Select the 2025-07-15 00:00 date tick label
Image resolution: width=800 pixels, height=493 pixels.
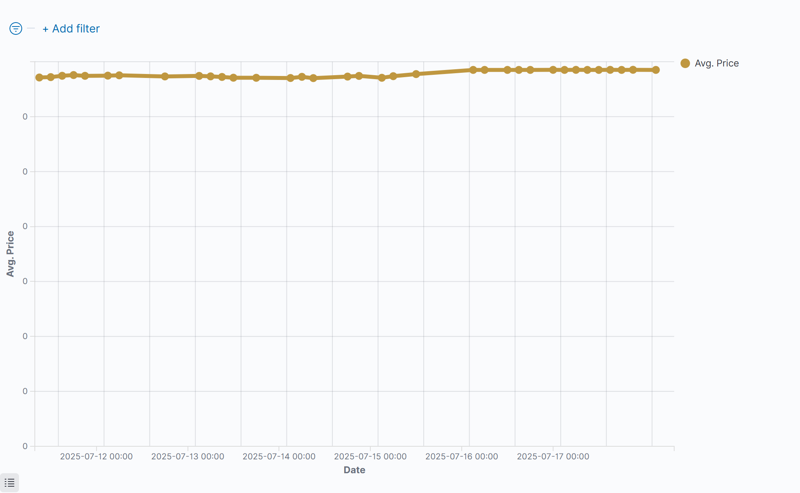370,457
